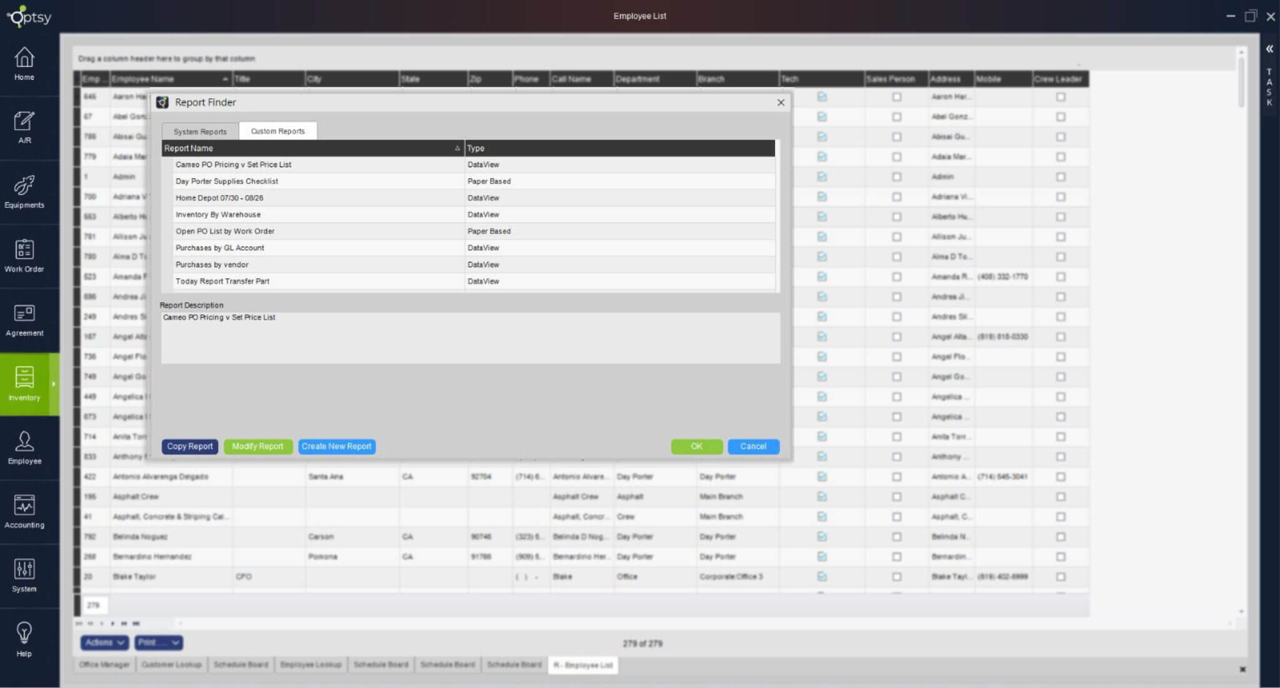
Task: Open the Print dropdown button
Action: click(x=159, y=642)
